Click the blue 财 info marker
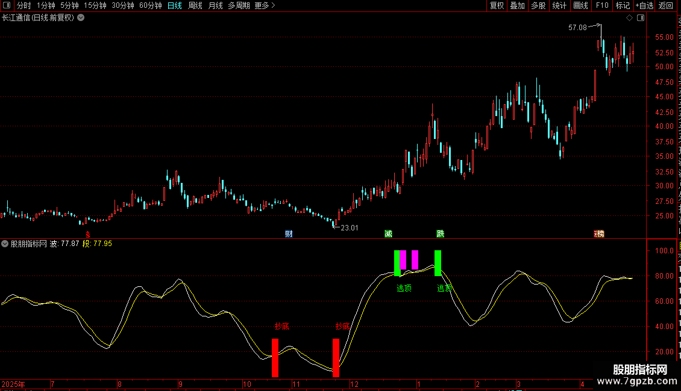681x391 pixels. pyautogui.click(x=289, y=234)
